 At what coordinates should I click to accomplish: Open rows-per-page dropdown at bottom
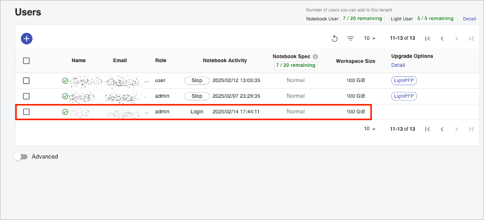[x=370, y=129]
